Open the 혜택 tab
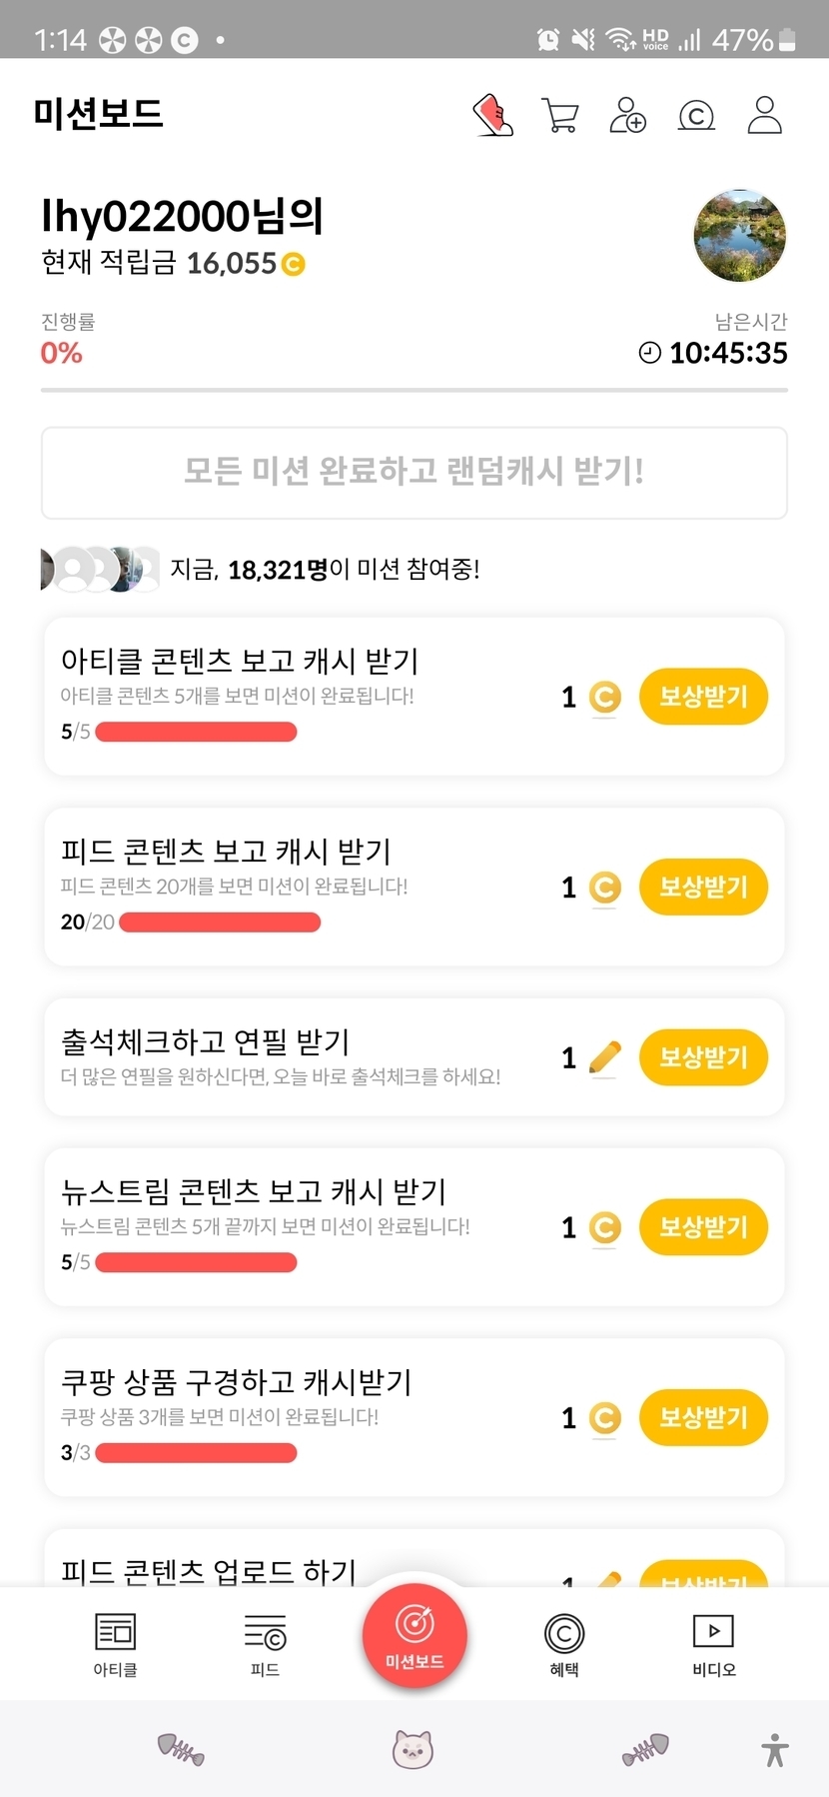829x1797 pixels. pyautogui.click(x=564, y=1644)
